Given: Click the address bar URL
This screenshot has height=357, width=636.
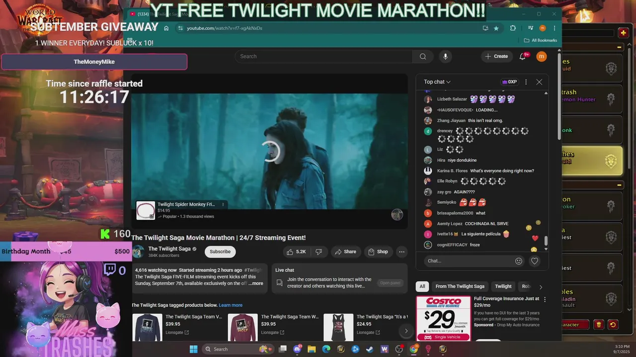Looking at the screenshot, I should [225, 28].
